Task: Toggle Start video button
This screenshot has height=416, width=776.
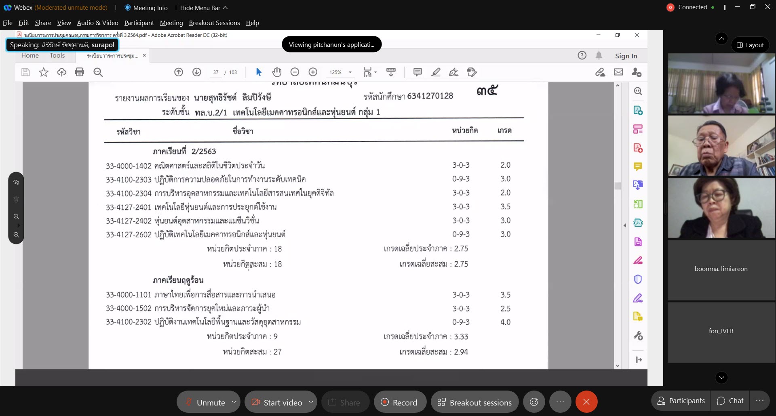Action: click(x=277, y=402)
